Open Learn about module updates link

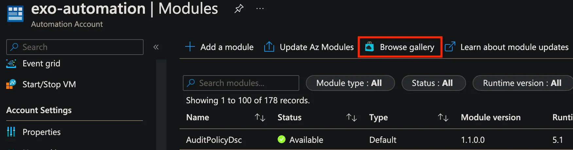507,47
